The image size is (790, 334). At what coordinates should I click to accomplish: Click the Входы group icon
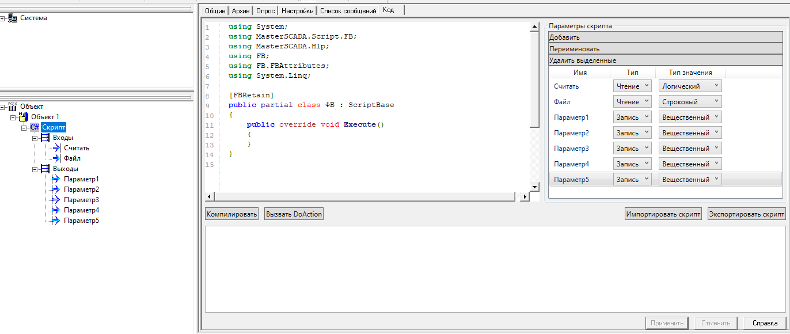pos(45,138)
